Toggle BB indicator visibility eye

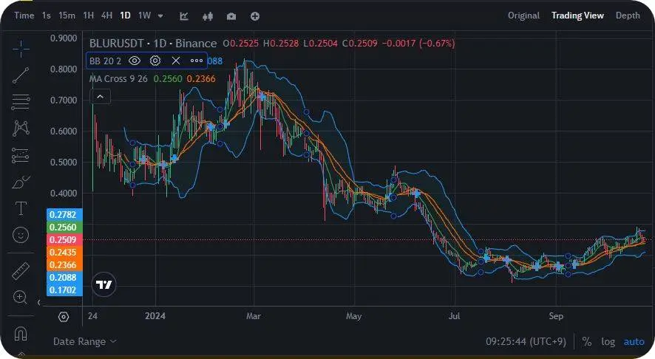134,61
